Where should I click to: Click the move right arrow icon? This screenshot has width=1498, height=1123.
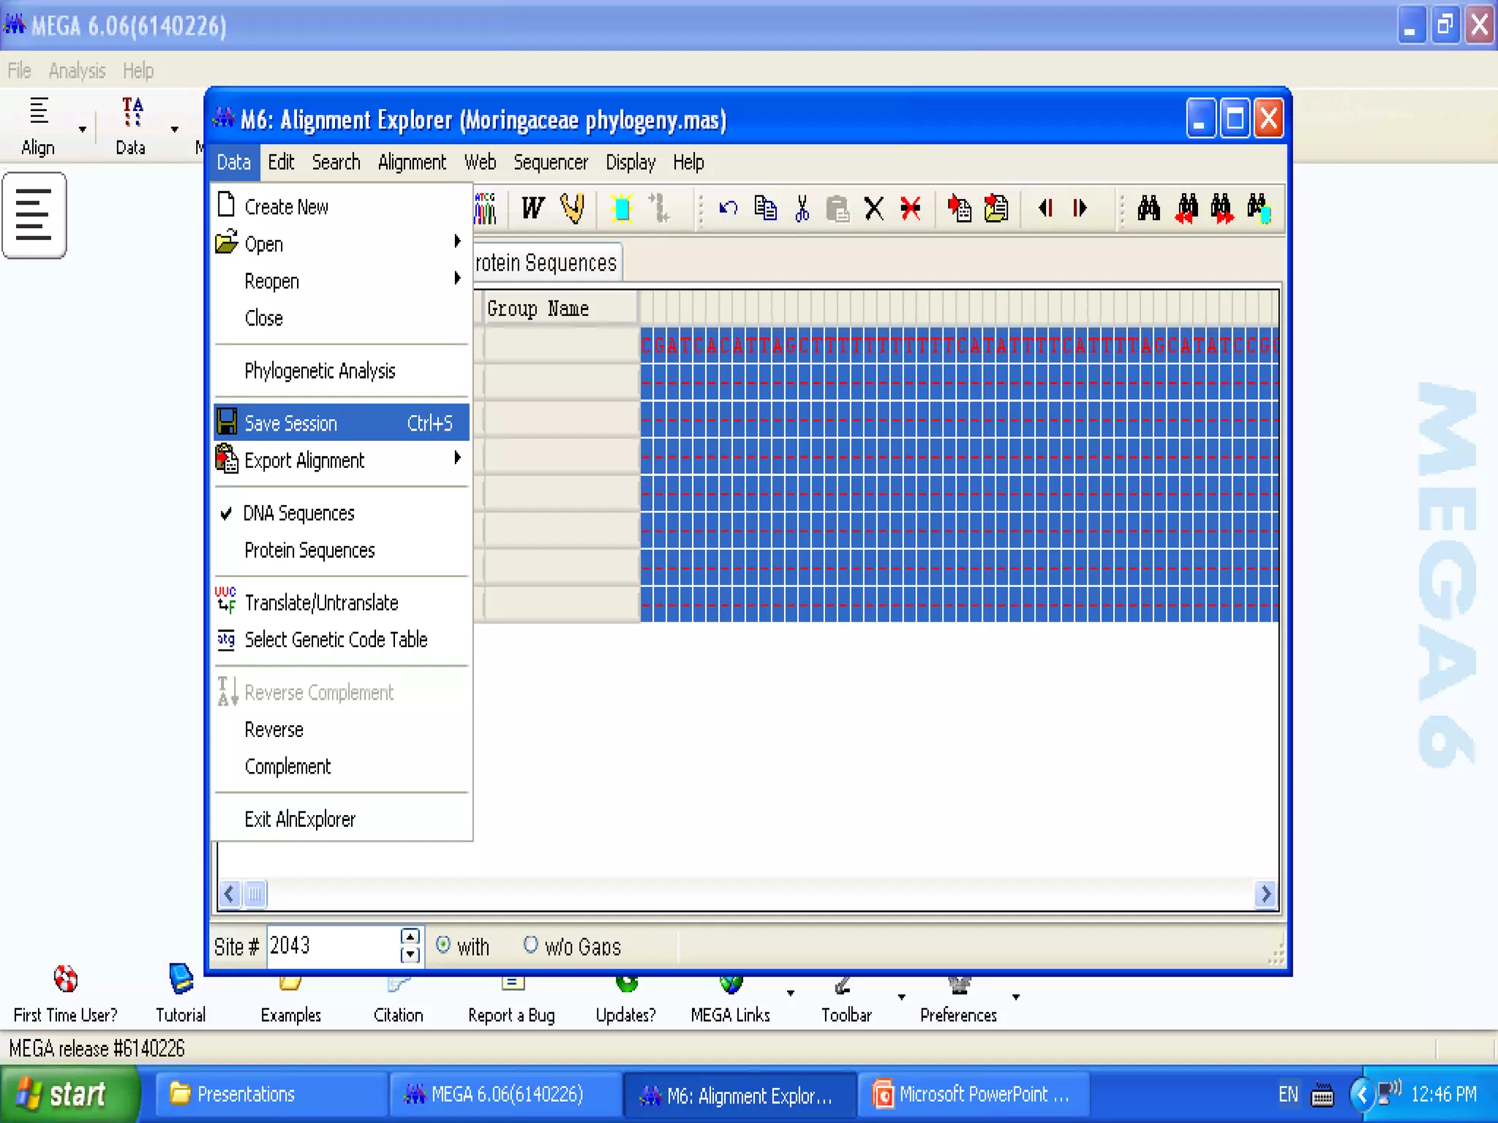pos(1080,208)
